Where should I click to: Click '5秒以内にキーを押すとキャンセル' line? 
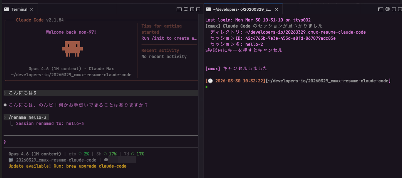pyautogui.click(x=244, y=50)
